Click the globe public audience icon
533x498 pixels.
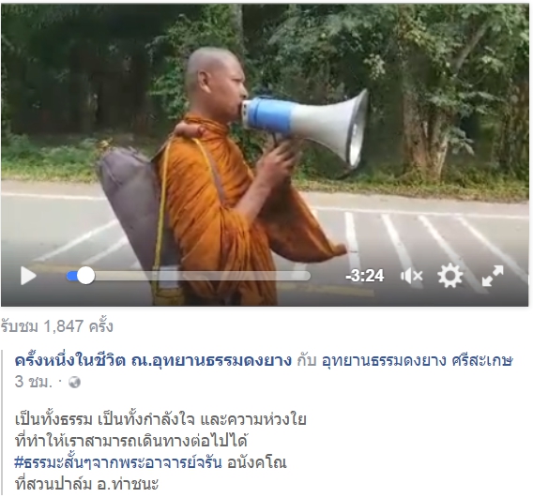pyautogui.click(x=74, y=382)
